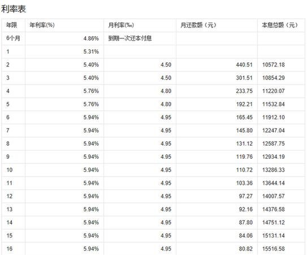Click monthly payment 92.16
The height and width of the screenshot is (255, 307).
click(246, 210)
